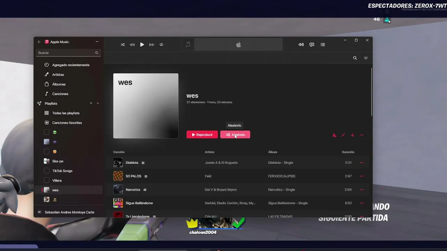
Task: Select the song title Diablota
Action: point(132,163)
